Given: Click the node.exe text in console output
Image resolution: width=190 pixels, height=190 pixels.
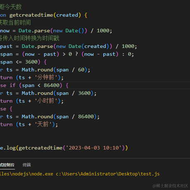Looking at the screenshot, I should click(x=42, y=174).
